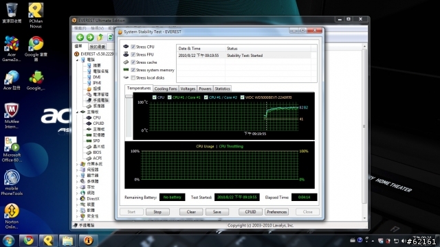Expand the node above DirectX in tree
440x247 pixels.
click(78, 193)
